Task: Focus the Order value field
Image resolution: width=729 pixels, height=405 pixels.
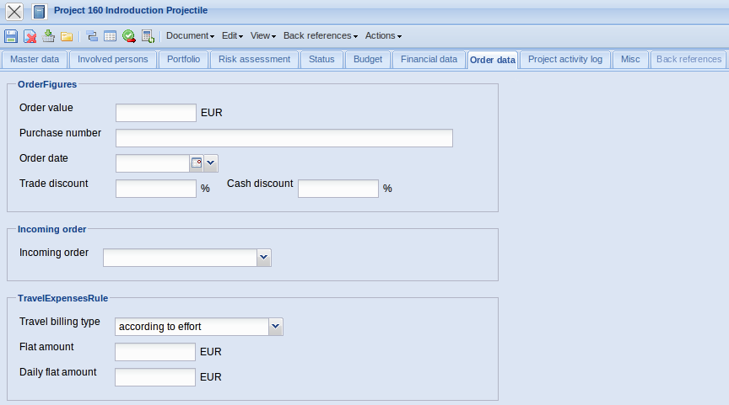Action: click(155, 113)
